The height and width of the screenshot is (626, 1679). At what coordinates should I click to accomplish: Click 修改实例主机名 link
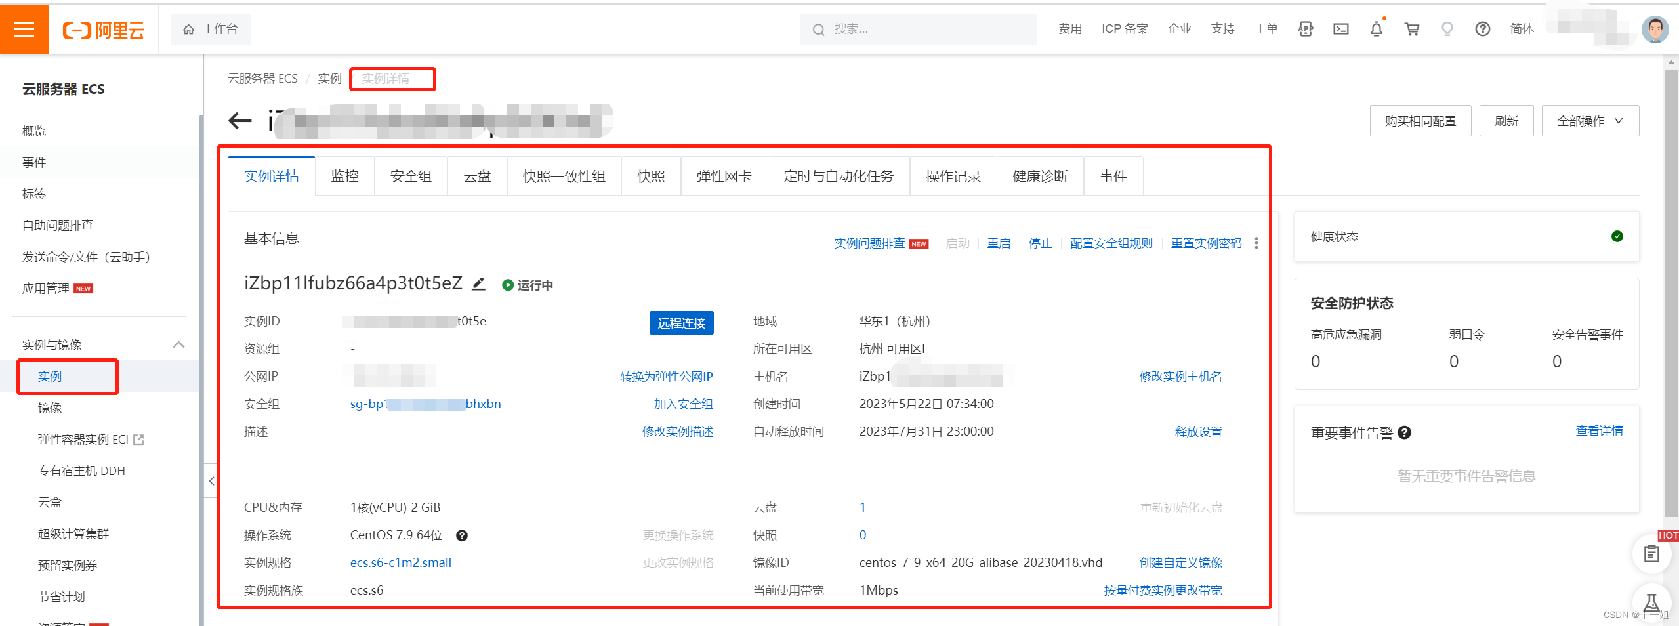pyautogui.click(x=1180, y=377)
